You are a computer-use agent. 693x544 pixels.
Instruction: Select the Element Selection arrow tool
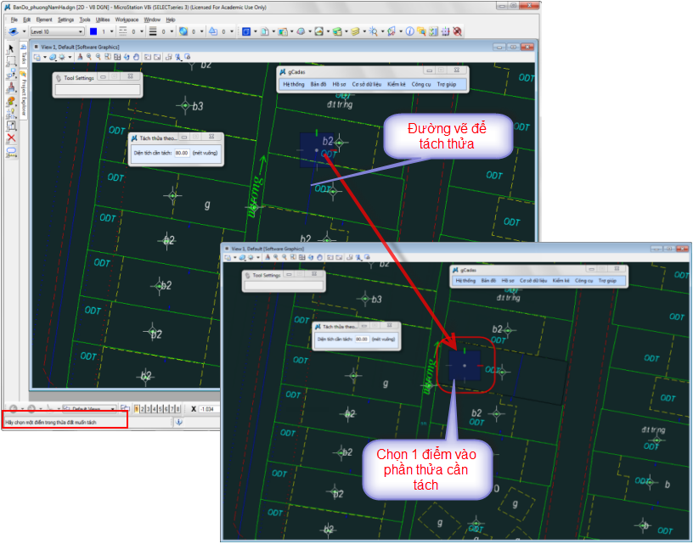(x=11, y=49)
